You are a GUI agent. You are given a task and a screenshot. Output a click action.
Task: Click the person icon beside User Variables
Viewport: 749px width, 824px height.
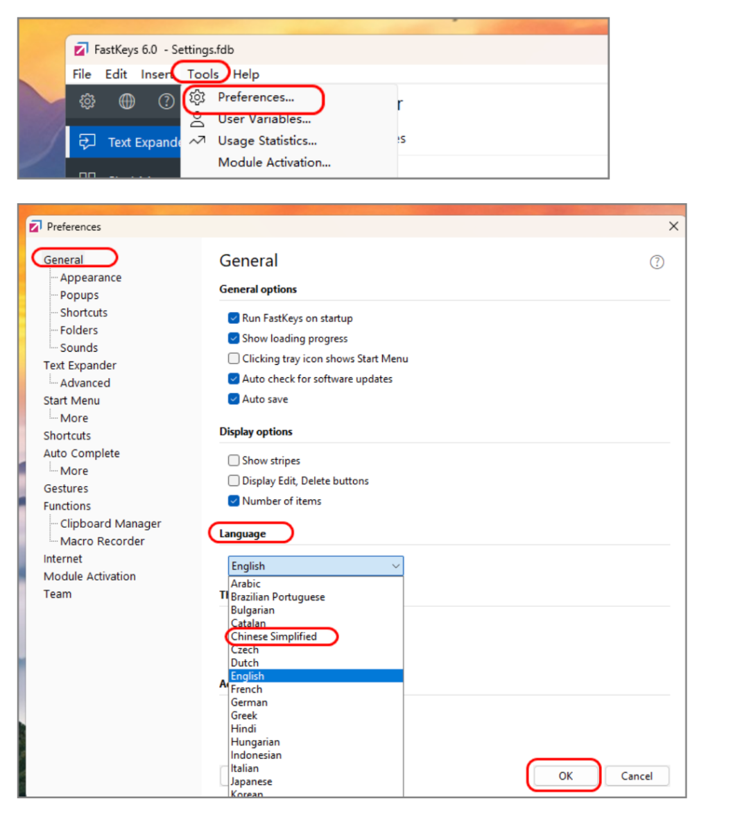click(x=197, y=119)
